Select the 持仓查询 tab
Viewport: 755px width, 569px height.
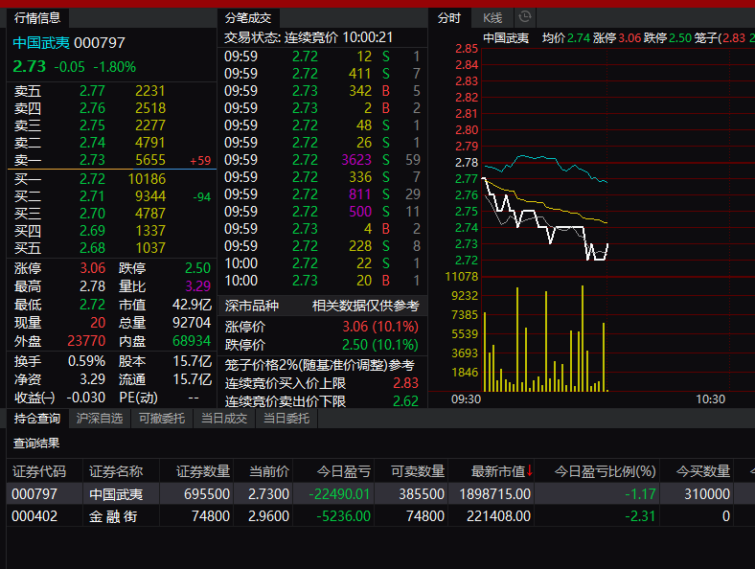(x=37, y=419)
